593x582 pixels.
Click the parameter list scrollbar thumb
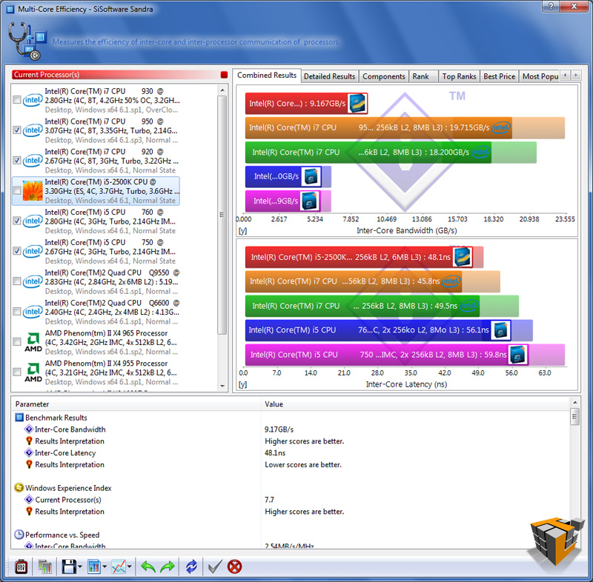[x=575, y=417]
